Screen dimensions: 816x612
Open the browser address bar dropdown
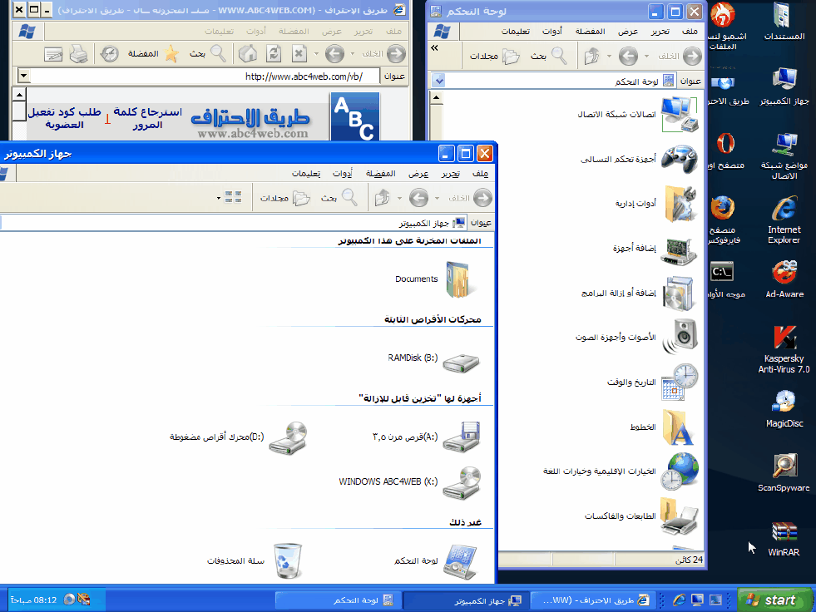23,76
